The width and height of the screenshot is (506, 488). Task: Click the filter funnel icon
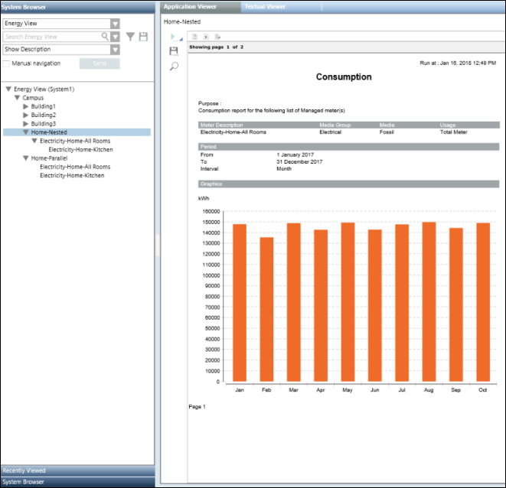(130, 37)
